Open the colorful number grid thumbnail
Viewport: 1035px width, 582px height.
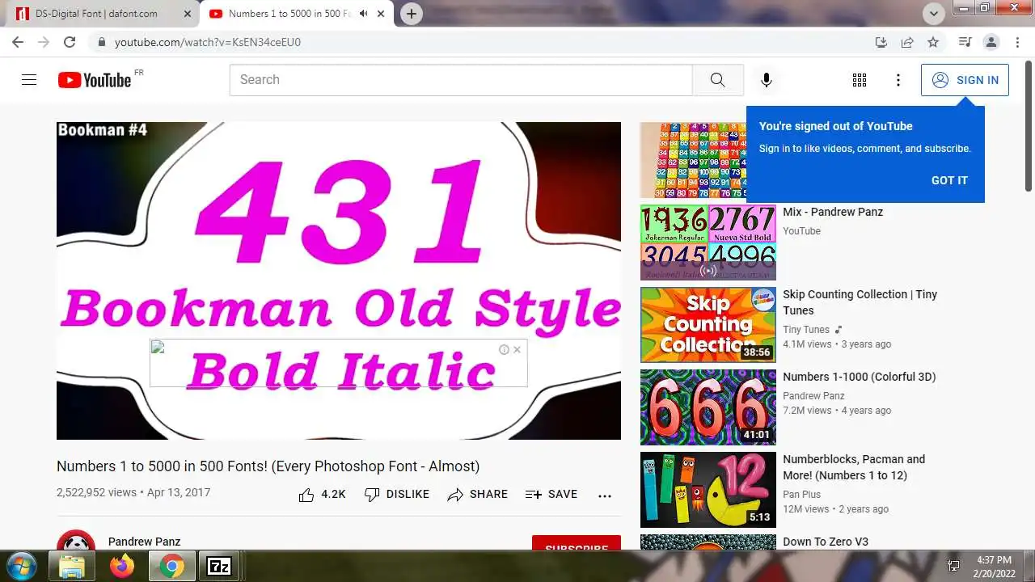click(x=693, y=160)
